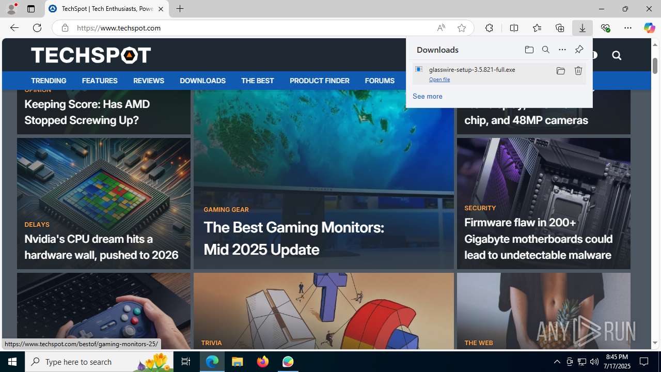Search downloads using the magnifier icon
661x372 pixels.
pyautogui.click(x=545, y=50)
